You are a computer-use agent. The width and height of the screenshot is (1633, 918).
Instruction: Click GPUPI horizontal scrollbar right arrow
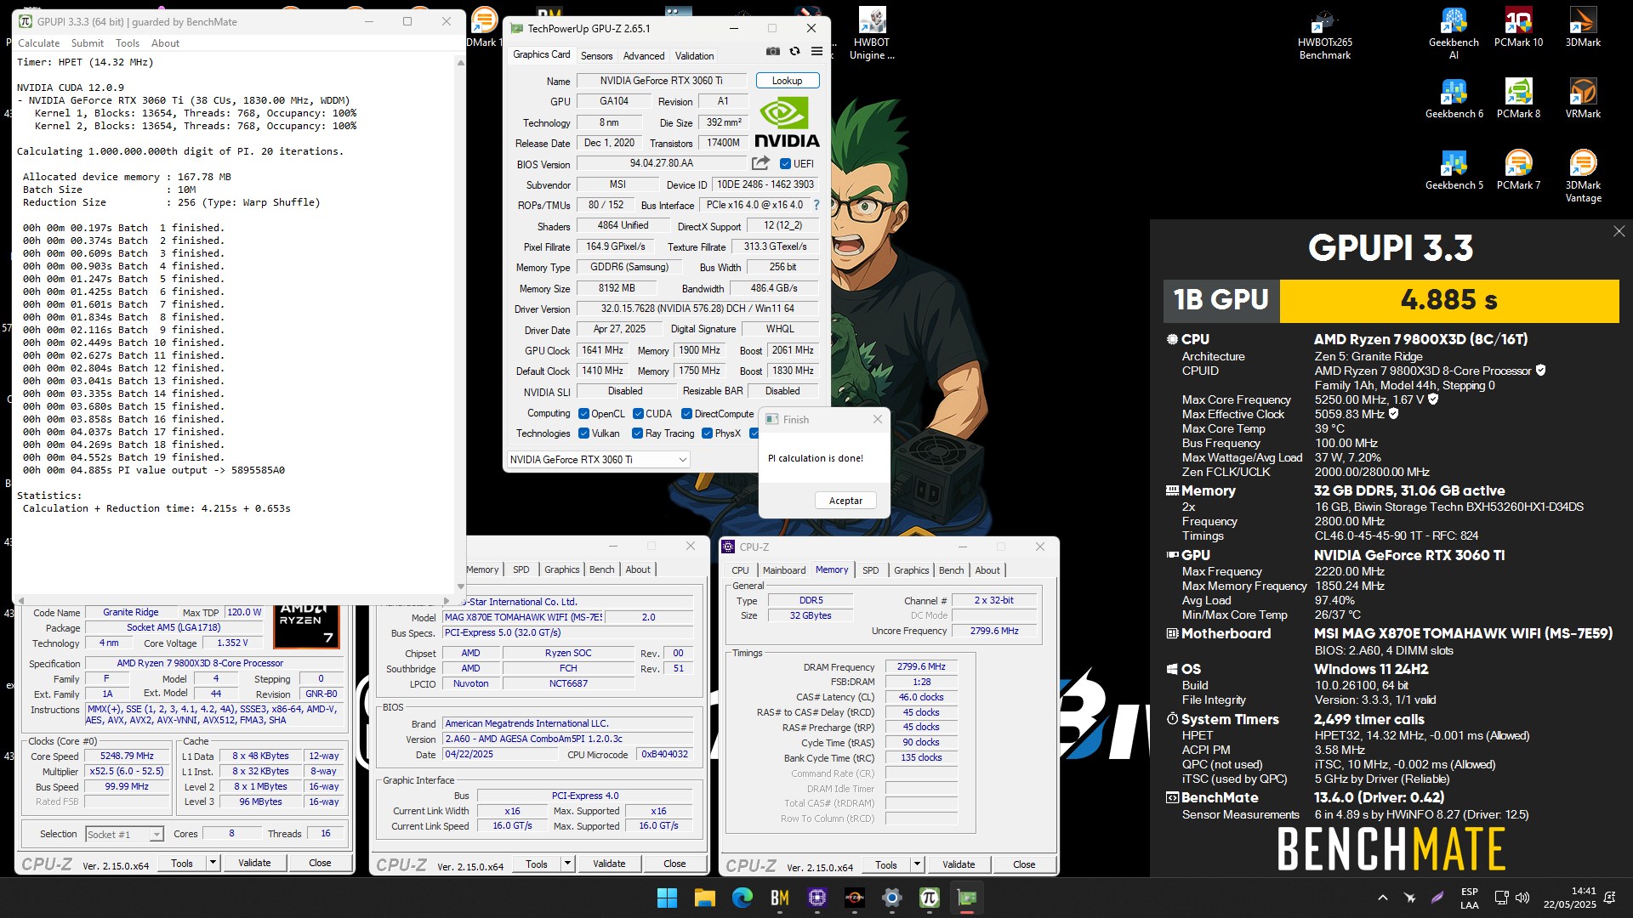pyautogui.click(x=447, y=599)
